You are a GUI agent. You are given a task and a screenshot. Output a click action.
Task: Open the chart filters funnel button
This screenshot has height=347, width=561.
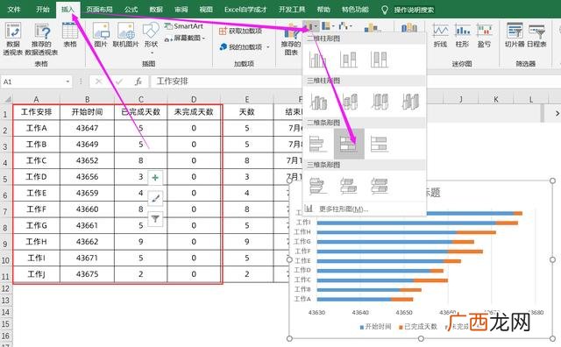(x=155, y=218)
